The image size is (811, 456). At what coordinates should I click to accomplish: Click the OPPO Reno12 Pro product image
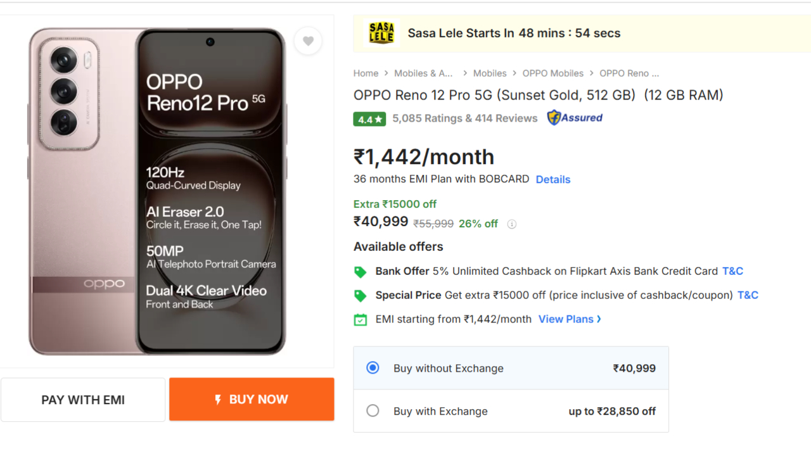click(x=158, y=191)
